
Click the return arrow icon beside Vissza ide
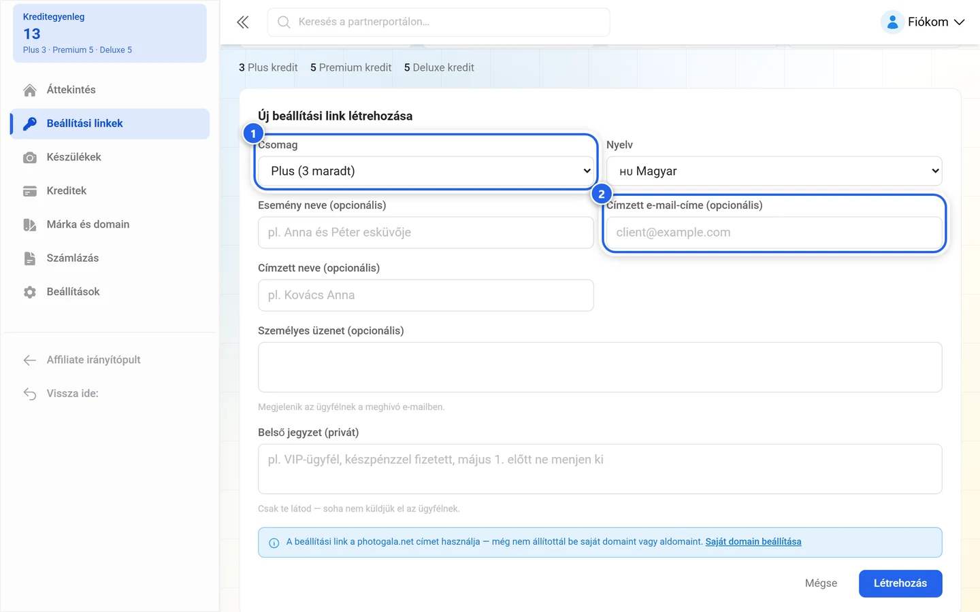point(30,394)
